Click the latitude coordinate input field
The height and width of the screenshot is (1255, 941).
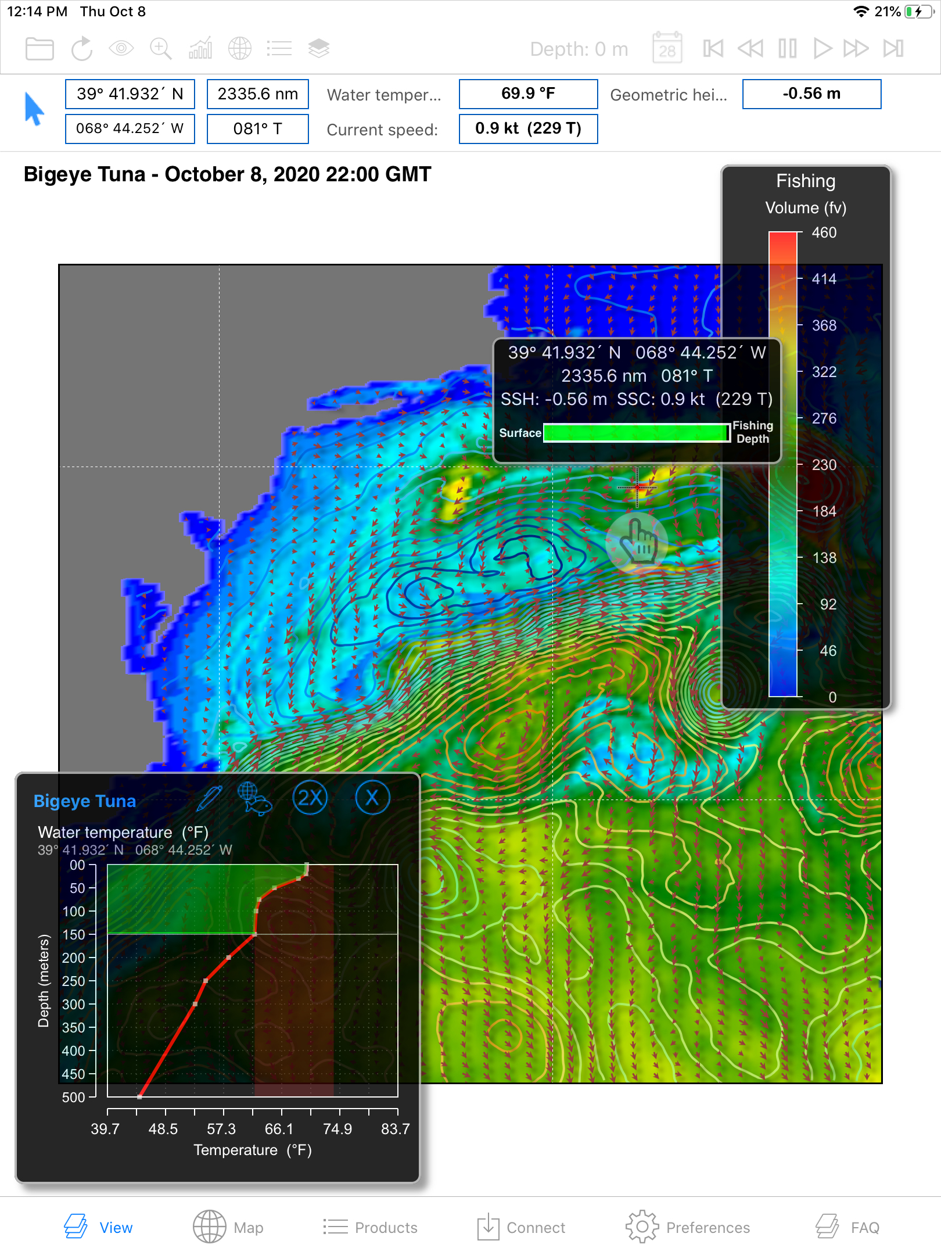point(129,94)
